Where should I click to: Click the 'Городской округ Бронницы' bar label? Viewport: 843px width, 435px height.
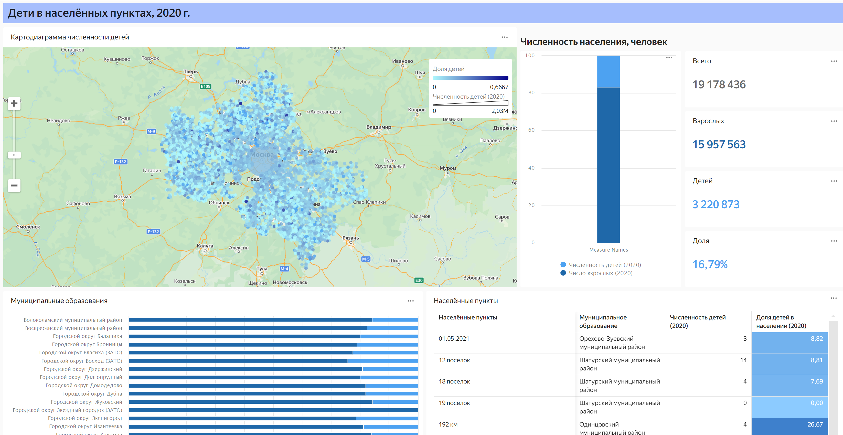click(87, 344)
